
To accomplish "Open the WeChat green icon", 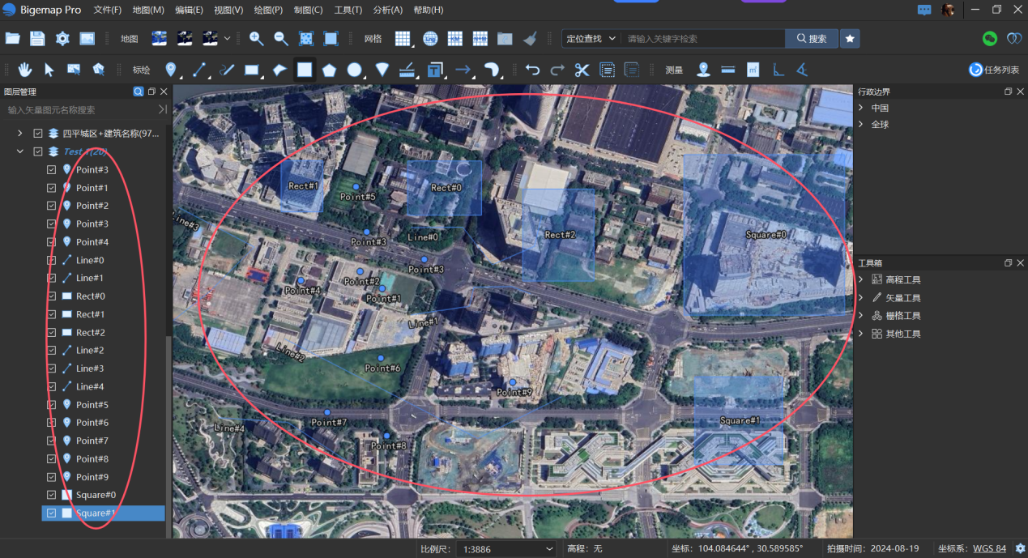I will click(989, 38).
